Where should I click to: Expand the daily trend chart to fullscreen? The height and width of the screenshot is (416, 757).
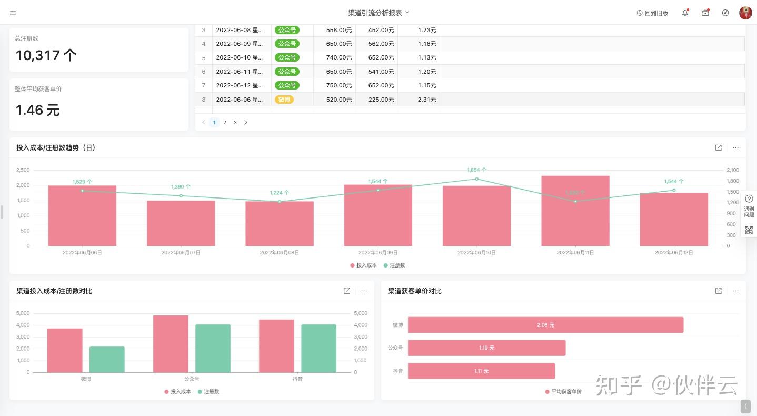pyautogui.click(x=719, y=148)
